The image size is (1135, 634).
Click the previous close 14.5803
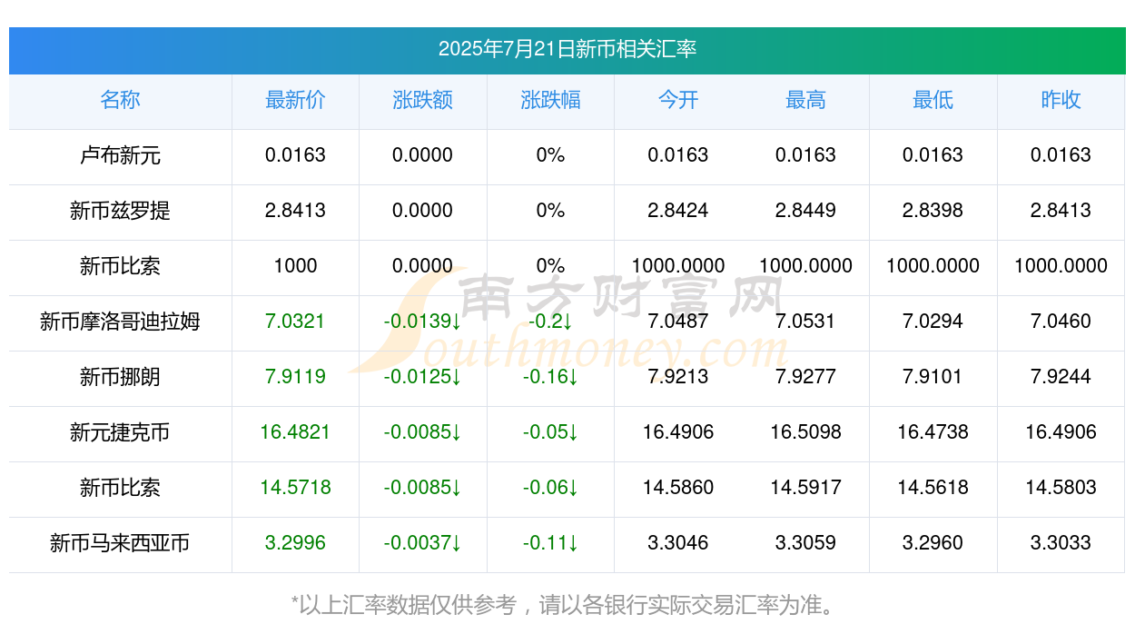(1061, 488)
